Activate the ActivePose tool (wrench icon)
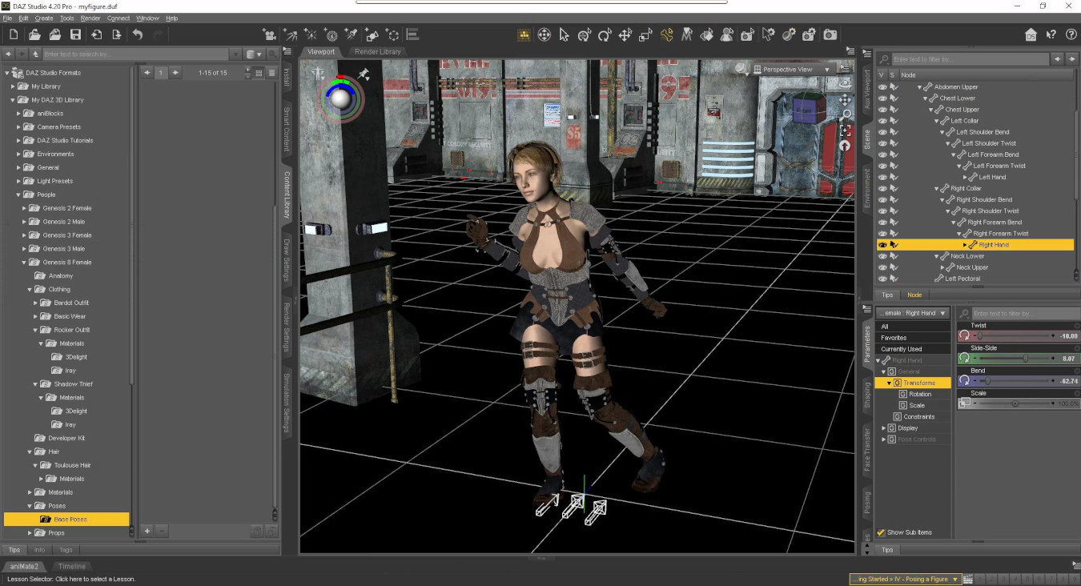This screenshot has width=1081, height=586. click(666, 35)
